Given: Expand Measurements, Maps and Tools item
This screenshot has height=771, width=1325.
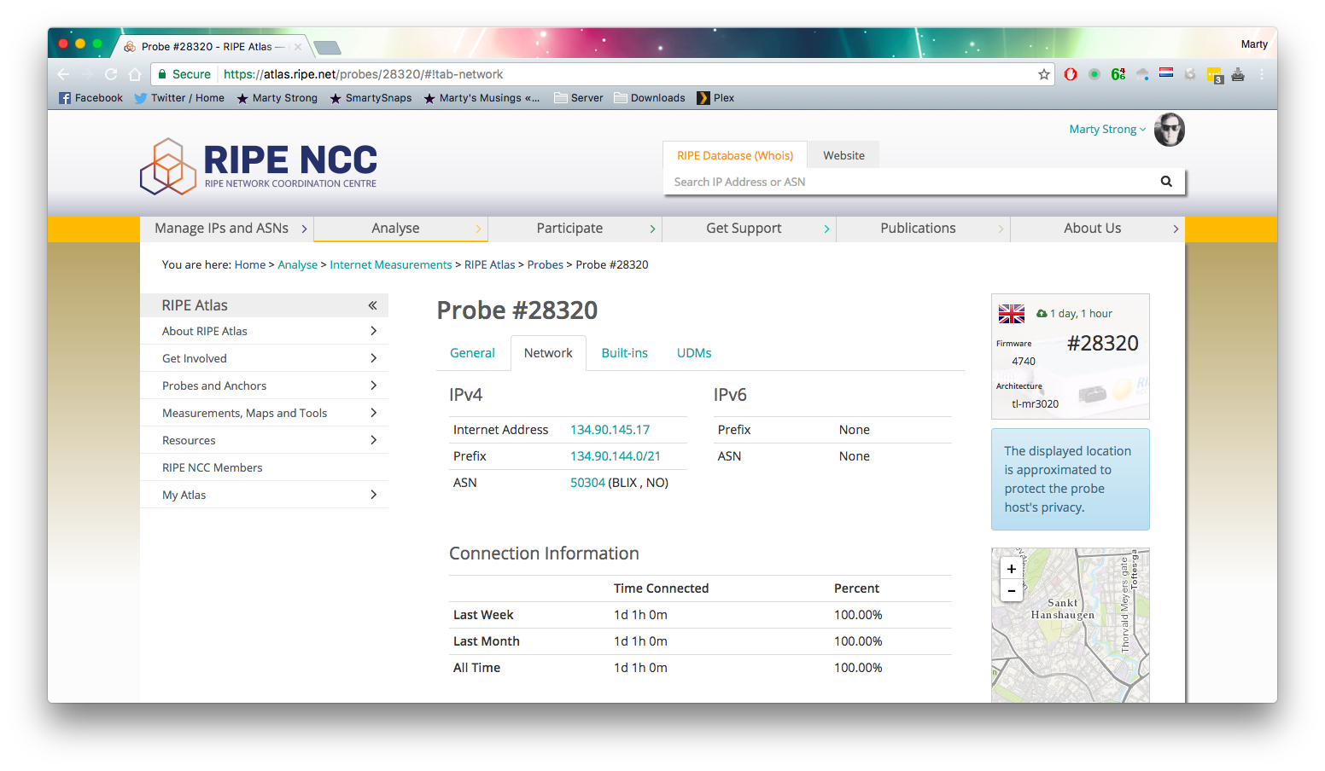Looking at the screenshot, I should click(374, 413).
